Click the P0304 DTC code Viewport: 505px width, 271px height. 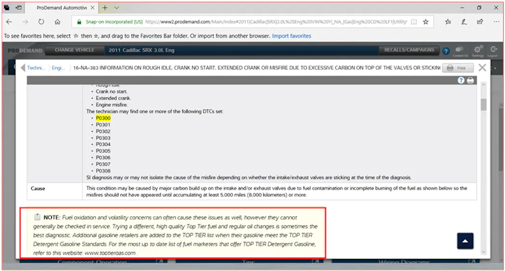coord(103,145)
